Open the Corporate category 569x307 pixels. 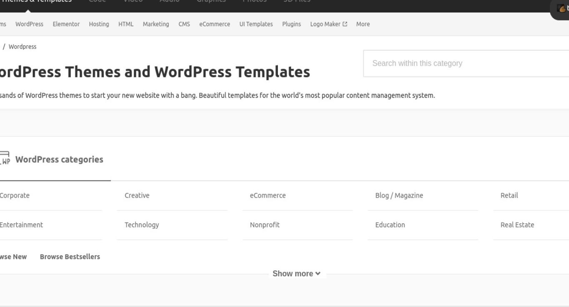[x=15, y=196]
